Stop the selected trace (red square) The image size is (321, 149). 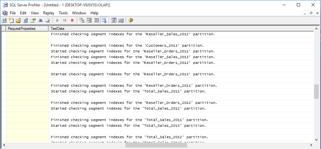click(x=72, y=21)
